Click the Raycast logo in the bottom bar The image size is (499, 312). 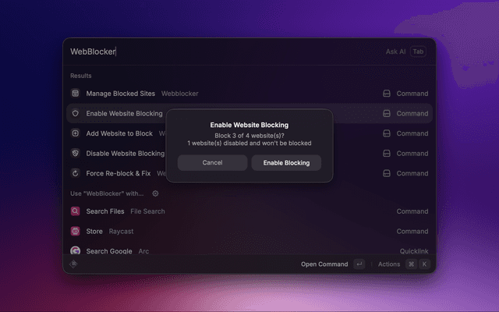74,264
